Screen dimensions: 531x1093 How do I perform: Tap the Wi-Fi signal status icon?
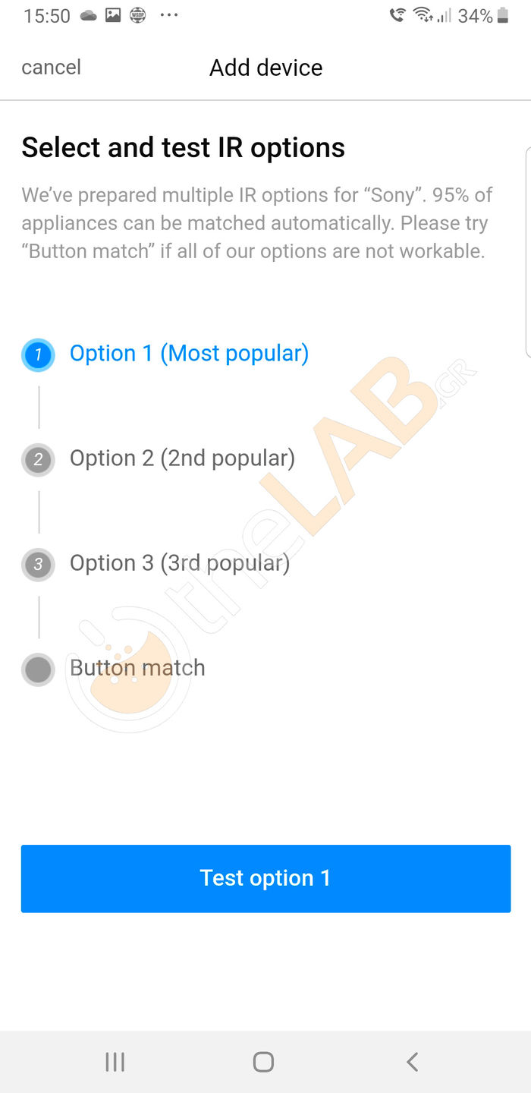(x=423, y=15)
